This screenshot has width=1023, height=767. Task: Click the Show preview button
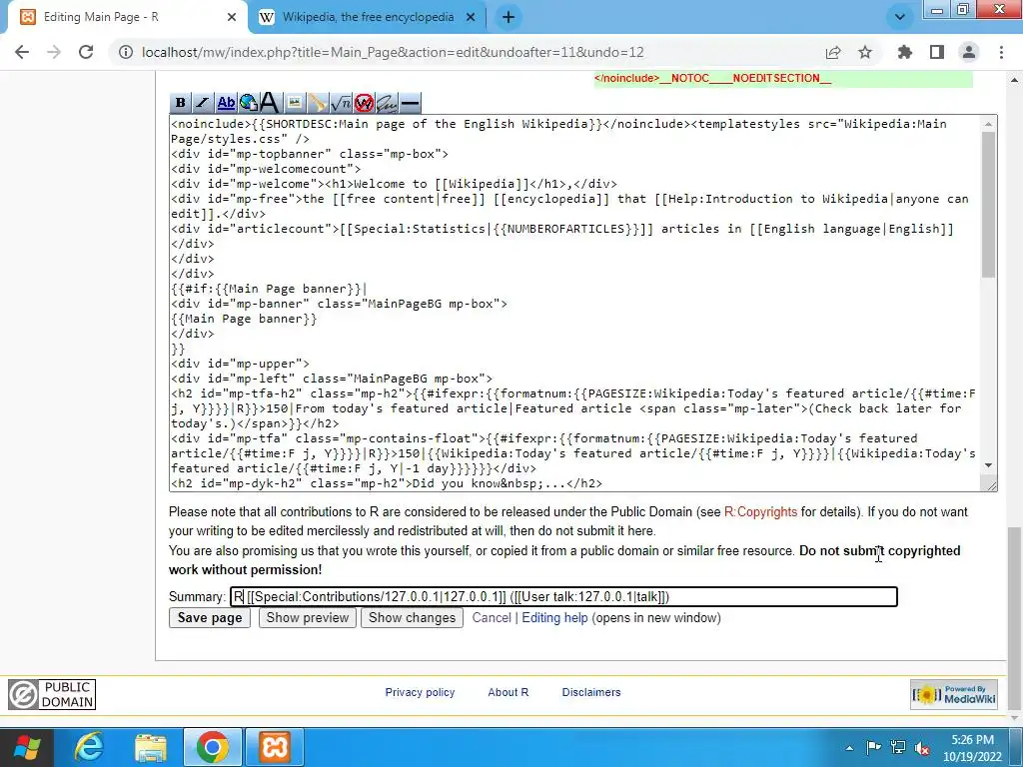[x=308, y=617]
